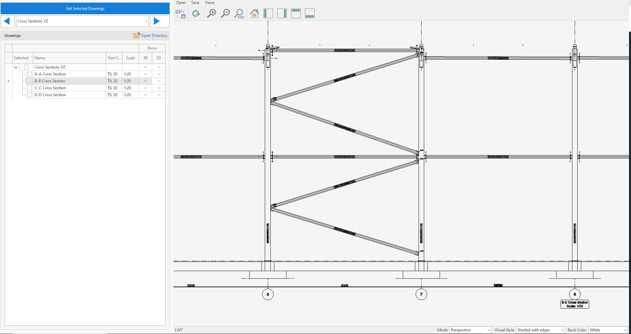Collapse the Cross Sections YZ tree node

[16, 67]
